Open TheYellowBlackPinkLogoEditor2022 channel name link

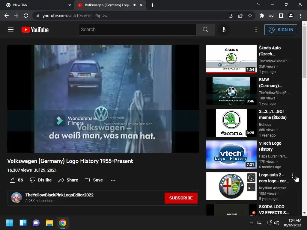click(59, 195)
